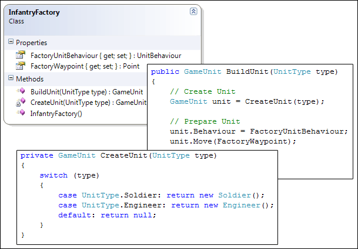Screen dimensions: 358x249
Task: Select 'FactoryUnitBehaviour { get; set; } : UnitBehaviour' row
Action: (x=106, y=56)
